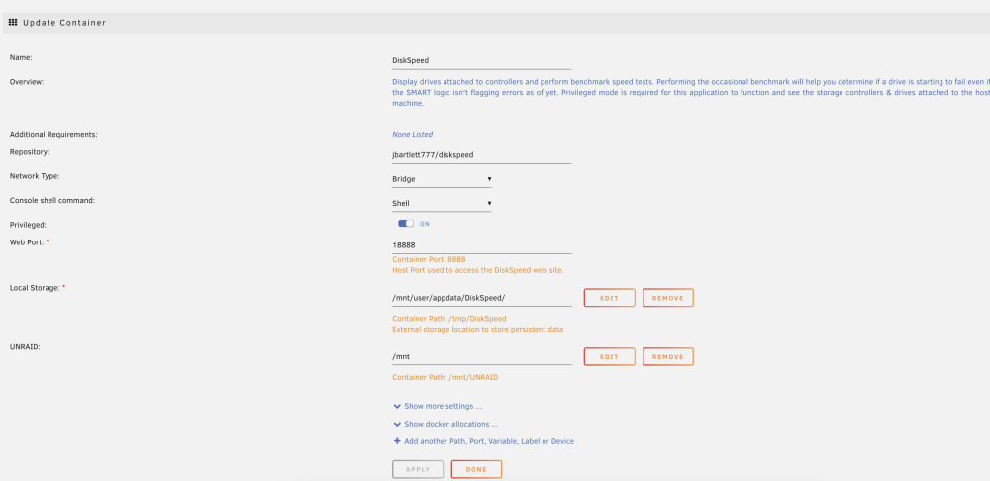This screenshot has width=990, height=481.
Task: Click Container Path: /mnt/UNRAID text
Action: click(445, 377)
